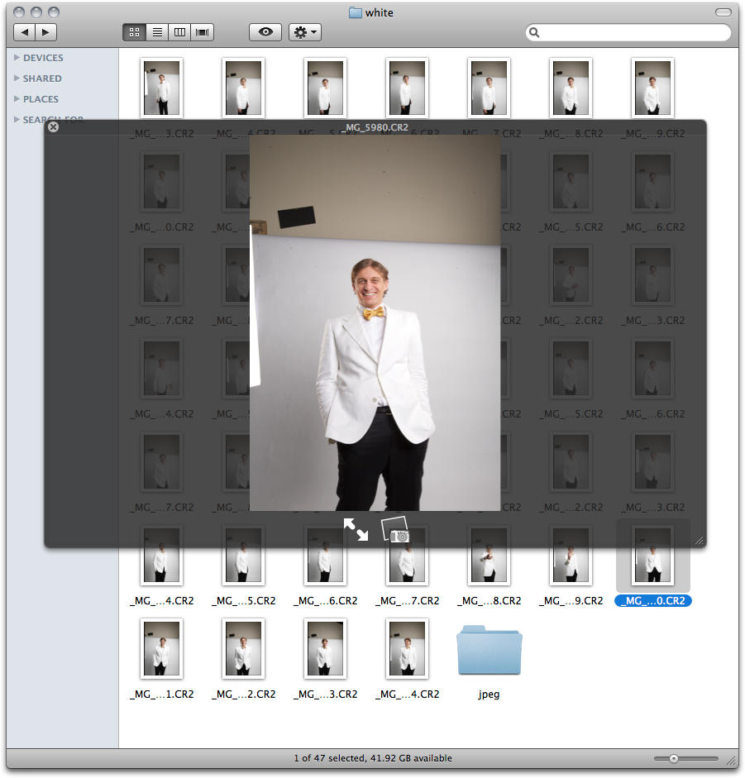
Task: Click the white folder icon in title bar
Action: coord(356,12)
